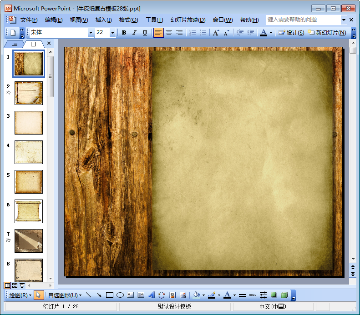The image size is (360, 315).
Task: Open the 工具(T) menu
Action: click(x=154, y=20)
